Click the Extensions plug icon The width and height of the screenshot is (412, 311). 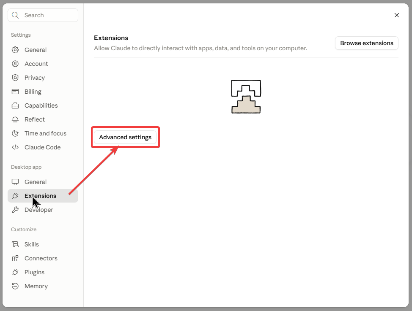pos(15,196)
